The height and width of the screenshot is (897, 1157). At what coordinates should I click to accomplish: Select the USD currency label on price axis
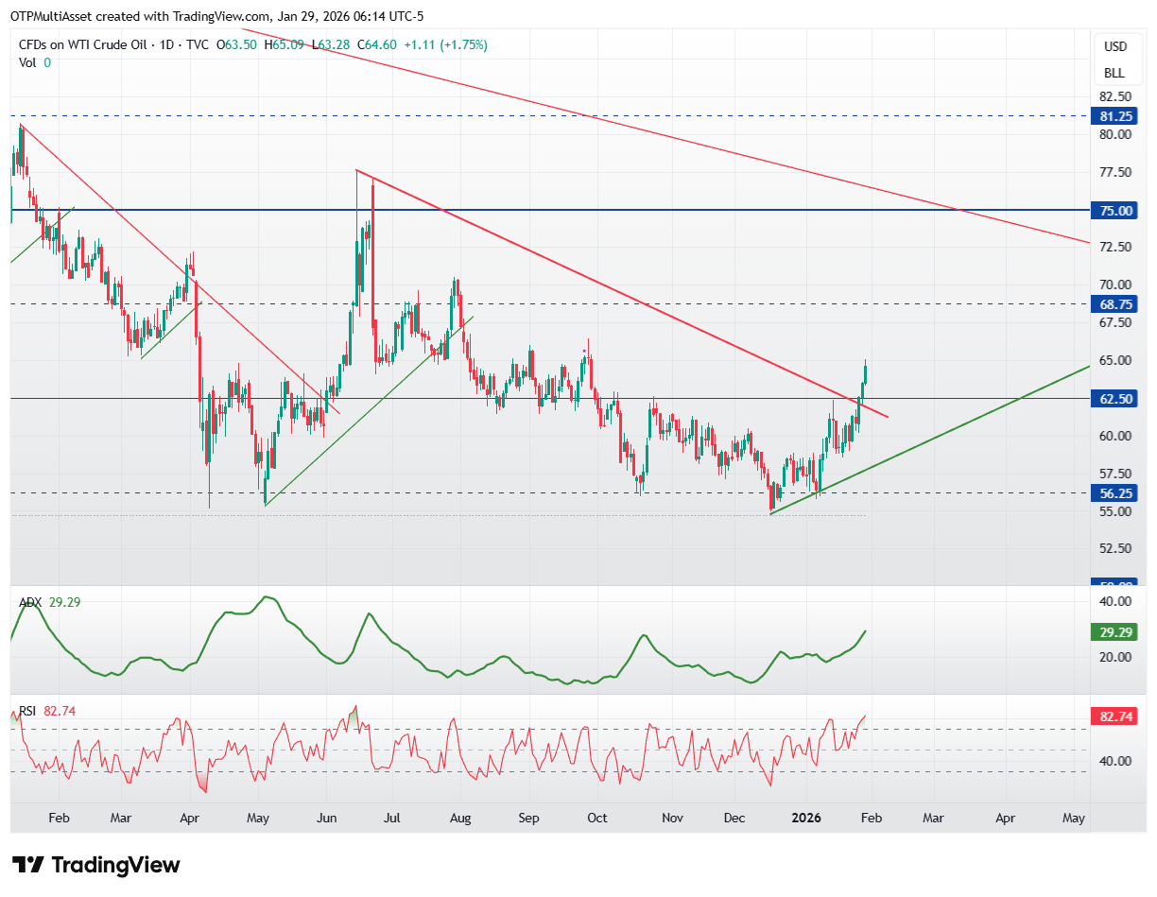(1114, 47)
